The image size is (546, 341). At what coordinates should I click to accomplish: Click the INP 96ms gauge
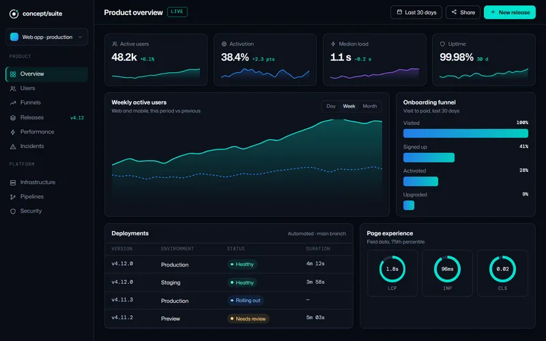(447, 269)
